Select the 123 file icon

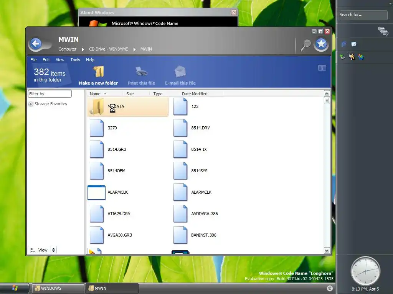(180, 106)
